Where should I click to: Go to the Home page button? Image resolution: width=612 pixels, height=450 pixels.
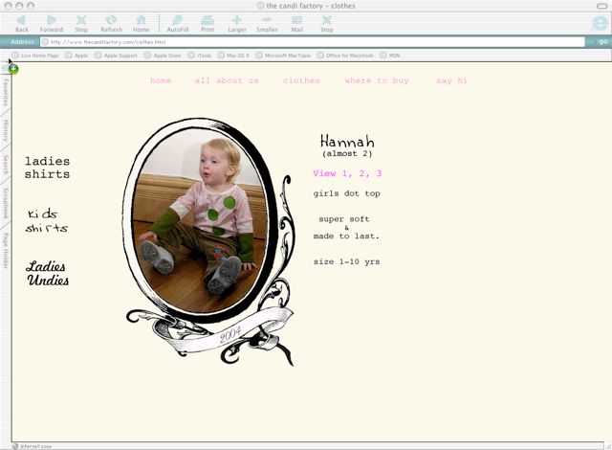pos(141,23)
